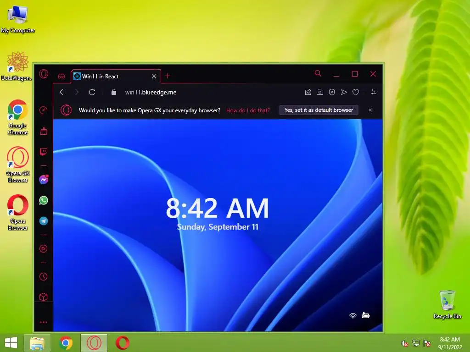Open the Easy Setup sliders icon
470x352 pixels.
click(374, 92)
